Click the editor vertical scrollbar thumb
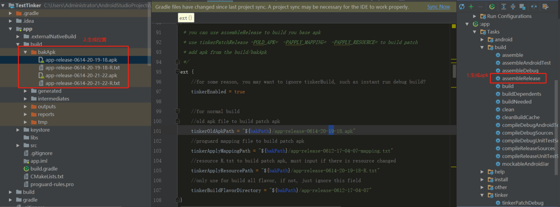 (453, 71)
